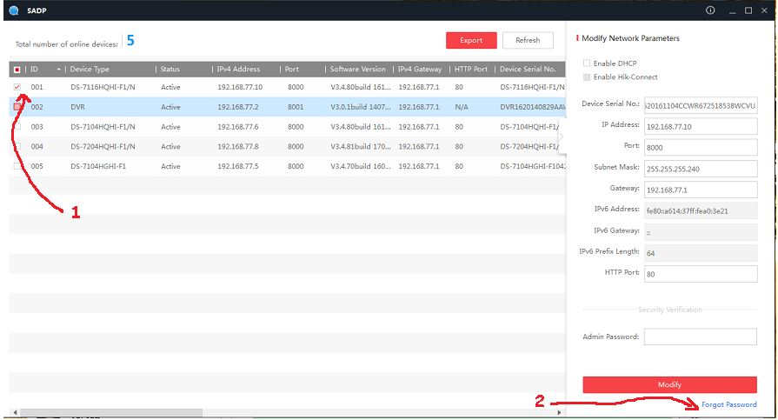Uncheck the checkbox for device 001
Image resolution: width=778 pixels, height=420 pixels.
tap(17, 88)
